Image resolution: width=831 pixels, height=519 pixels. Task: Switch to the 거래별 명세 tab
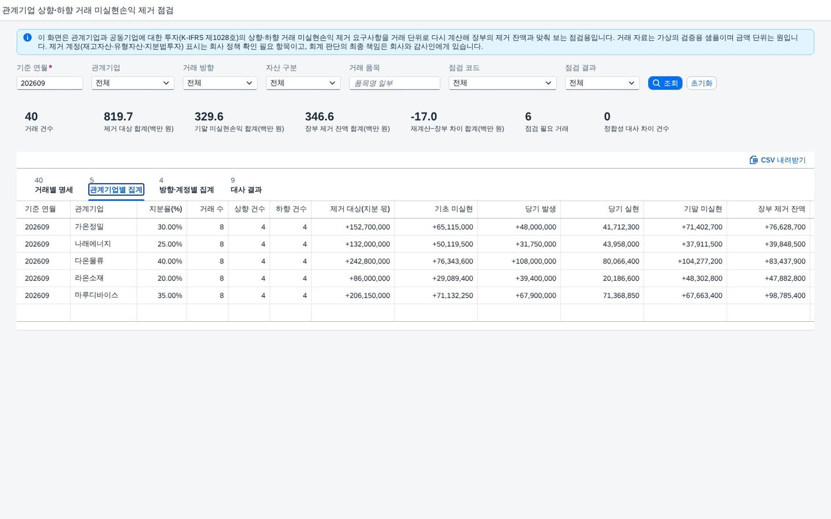click(54, 185)
